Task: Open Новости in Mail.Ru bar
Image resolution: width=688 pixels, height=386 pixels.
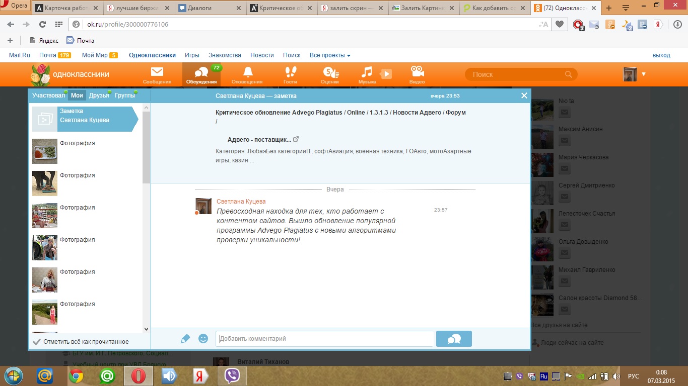Action: tap(262, 55)
